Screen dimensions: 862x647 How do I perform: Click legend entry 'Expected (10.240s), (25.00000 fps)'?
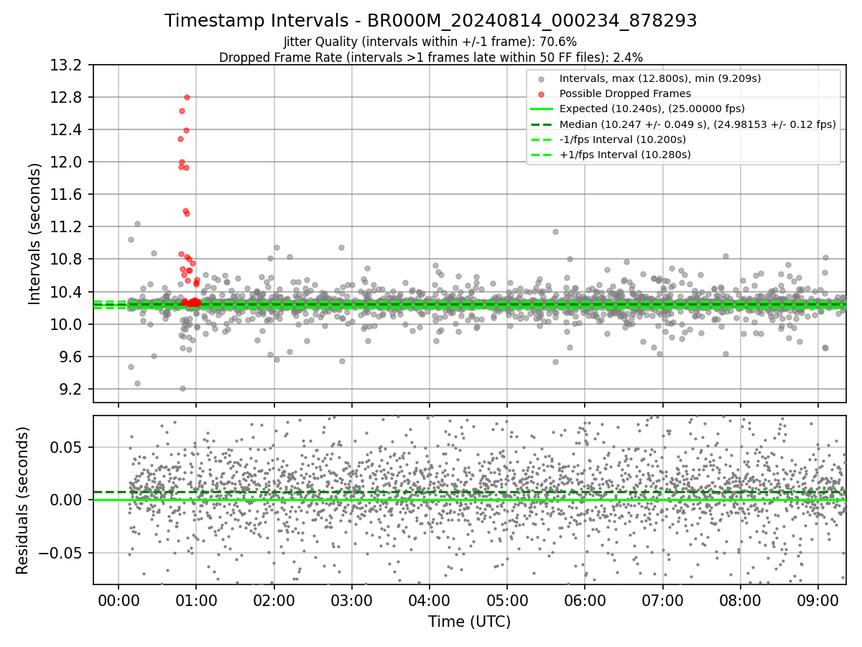click(x=652, y=109)
